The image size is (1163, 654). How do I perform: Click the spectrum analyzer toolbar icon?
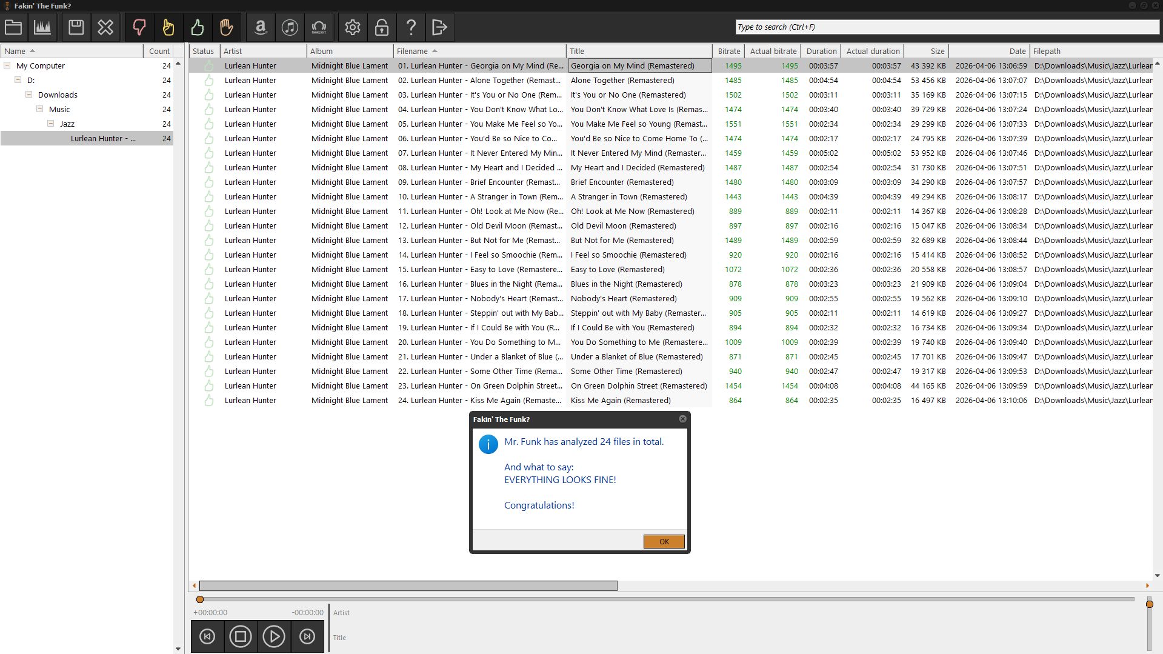[42, 27]
